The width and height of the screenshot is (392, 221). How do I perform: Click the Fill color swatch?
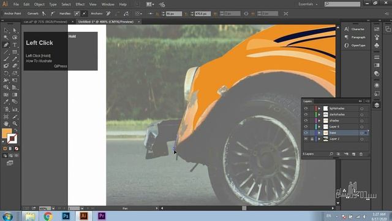7,133
